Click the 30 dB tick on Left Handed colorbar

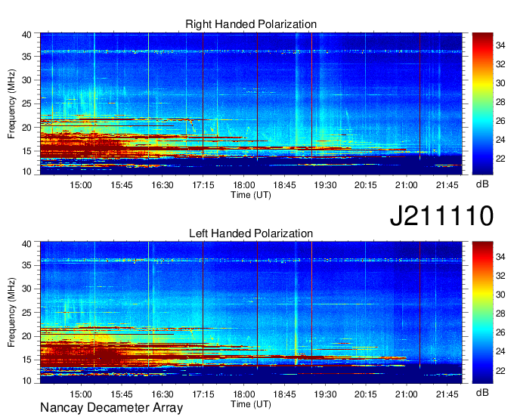coord(500,295)
